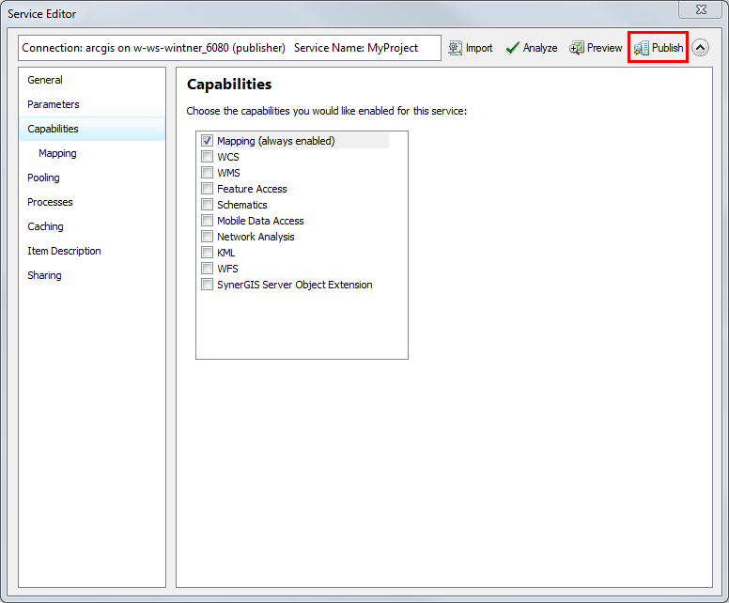Enable the WMS capability checkbox
Image resolution: width=729 pixels, height=603 pixels.
point(207,173)
